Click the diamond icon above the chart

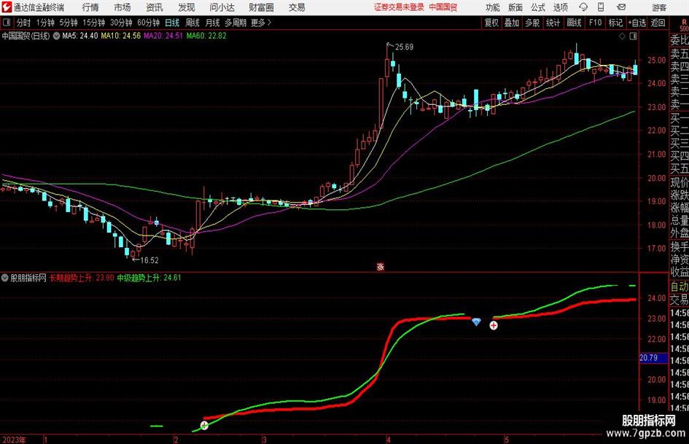click(x=622, y=36)
